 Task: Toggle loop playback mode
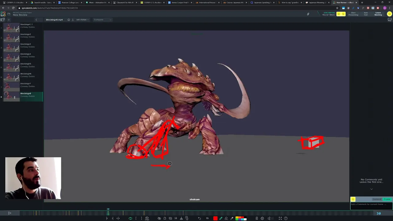pyautogui.click(x=130, y=218)
